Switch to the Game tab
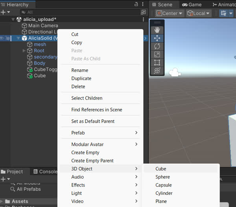The height and width of the screenshot is (207, 236). click(192, 5)
